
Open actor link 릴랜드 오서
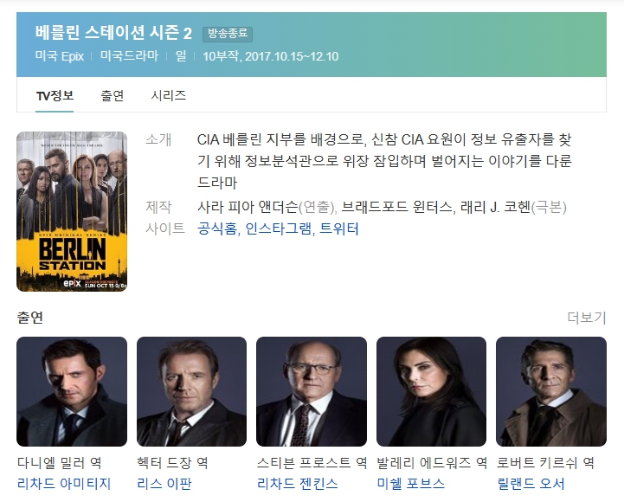[x=531, y=484]
